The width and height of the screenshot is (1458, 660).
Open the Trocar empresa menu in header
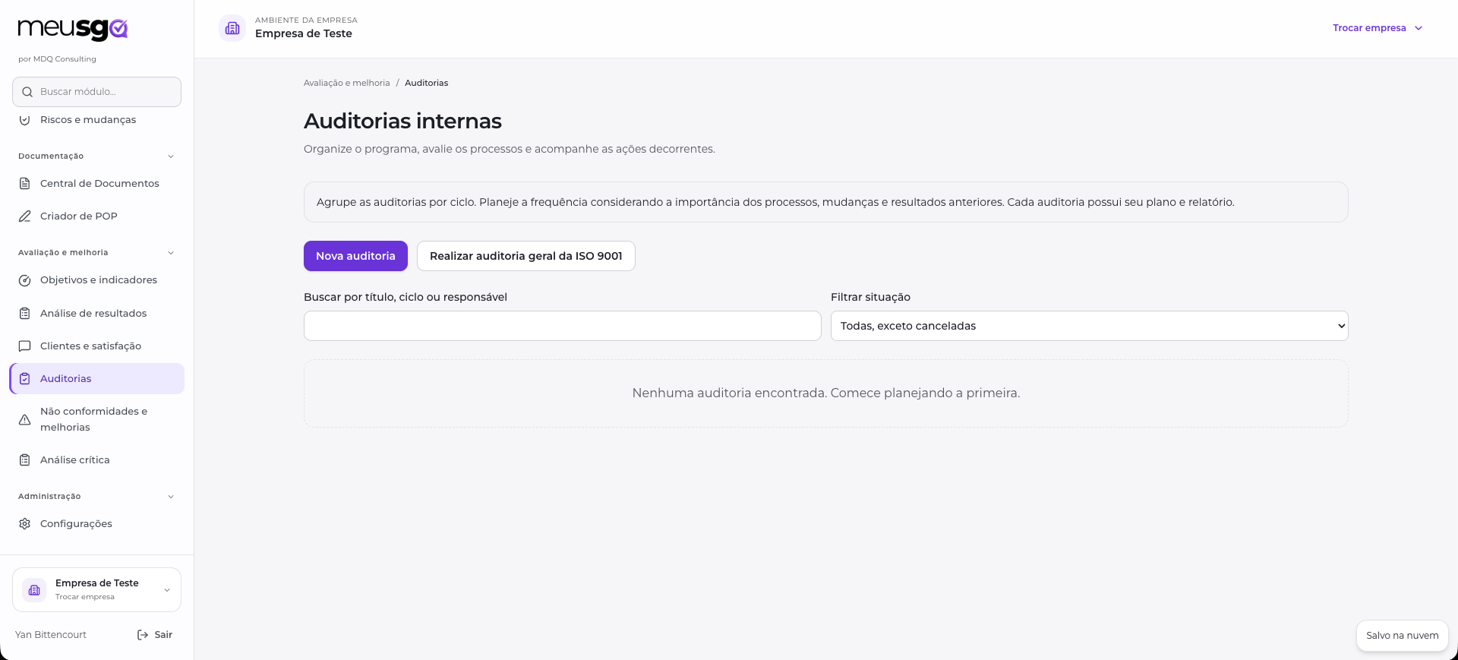click(1378, 28)
